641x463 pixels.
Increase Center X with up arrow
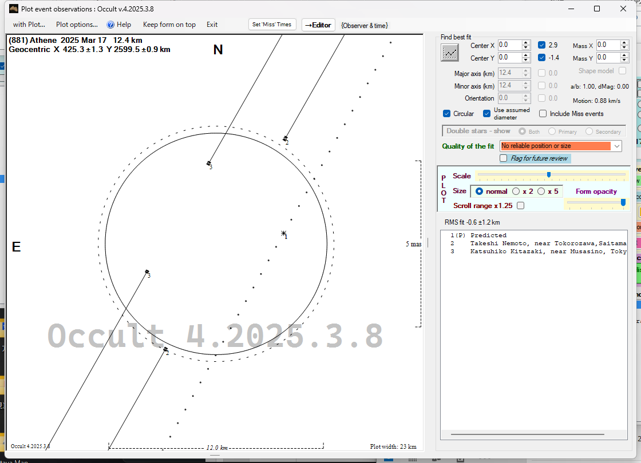coord(526,42)
